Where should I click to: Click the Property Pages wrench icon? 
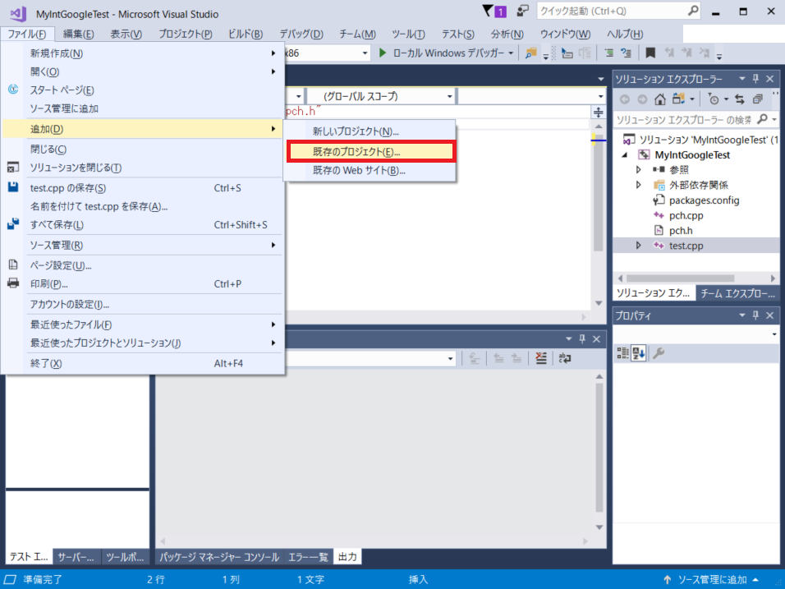pos(659,353)
